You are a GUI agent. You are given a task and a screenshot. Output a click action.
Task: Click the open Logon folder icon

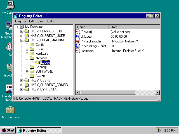coord(37,63)
